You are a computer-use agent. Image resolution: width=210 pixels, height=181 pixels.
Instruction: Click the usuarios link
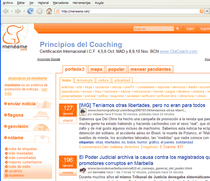[x=15, y=171]
